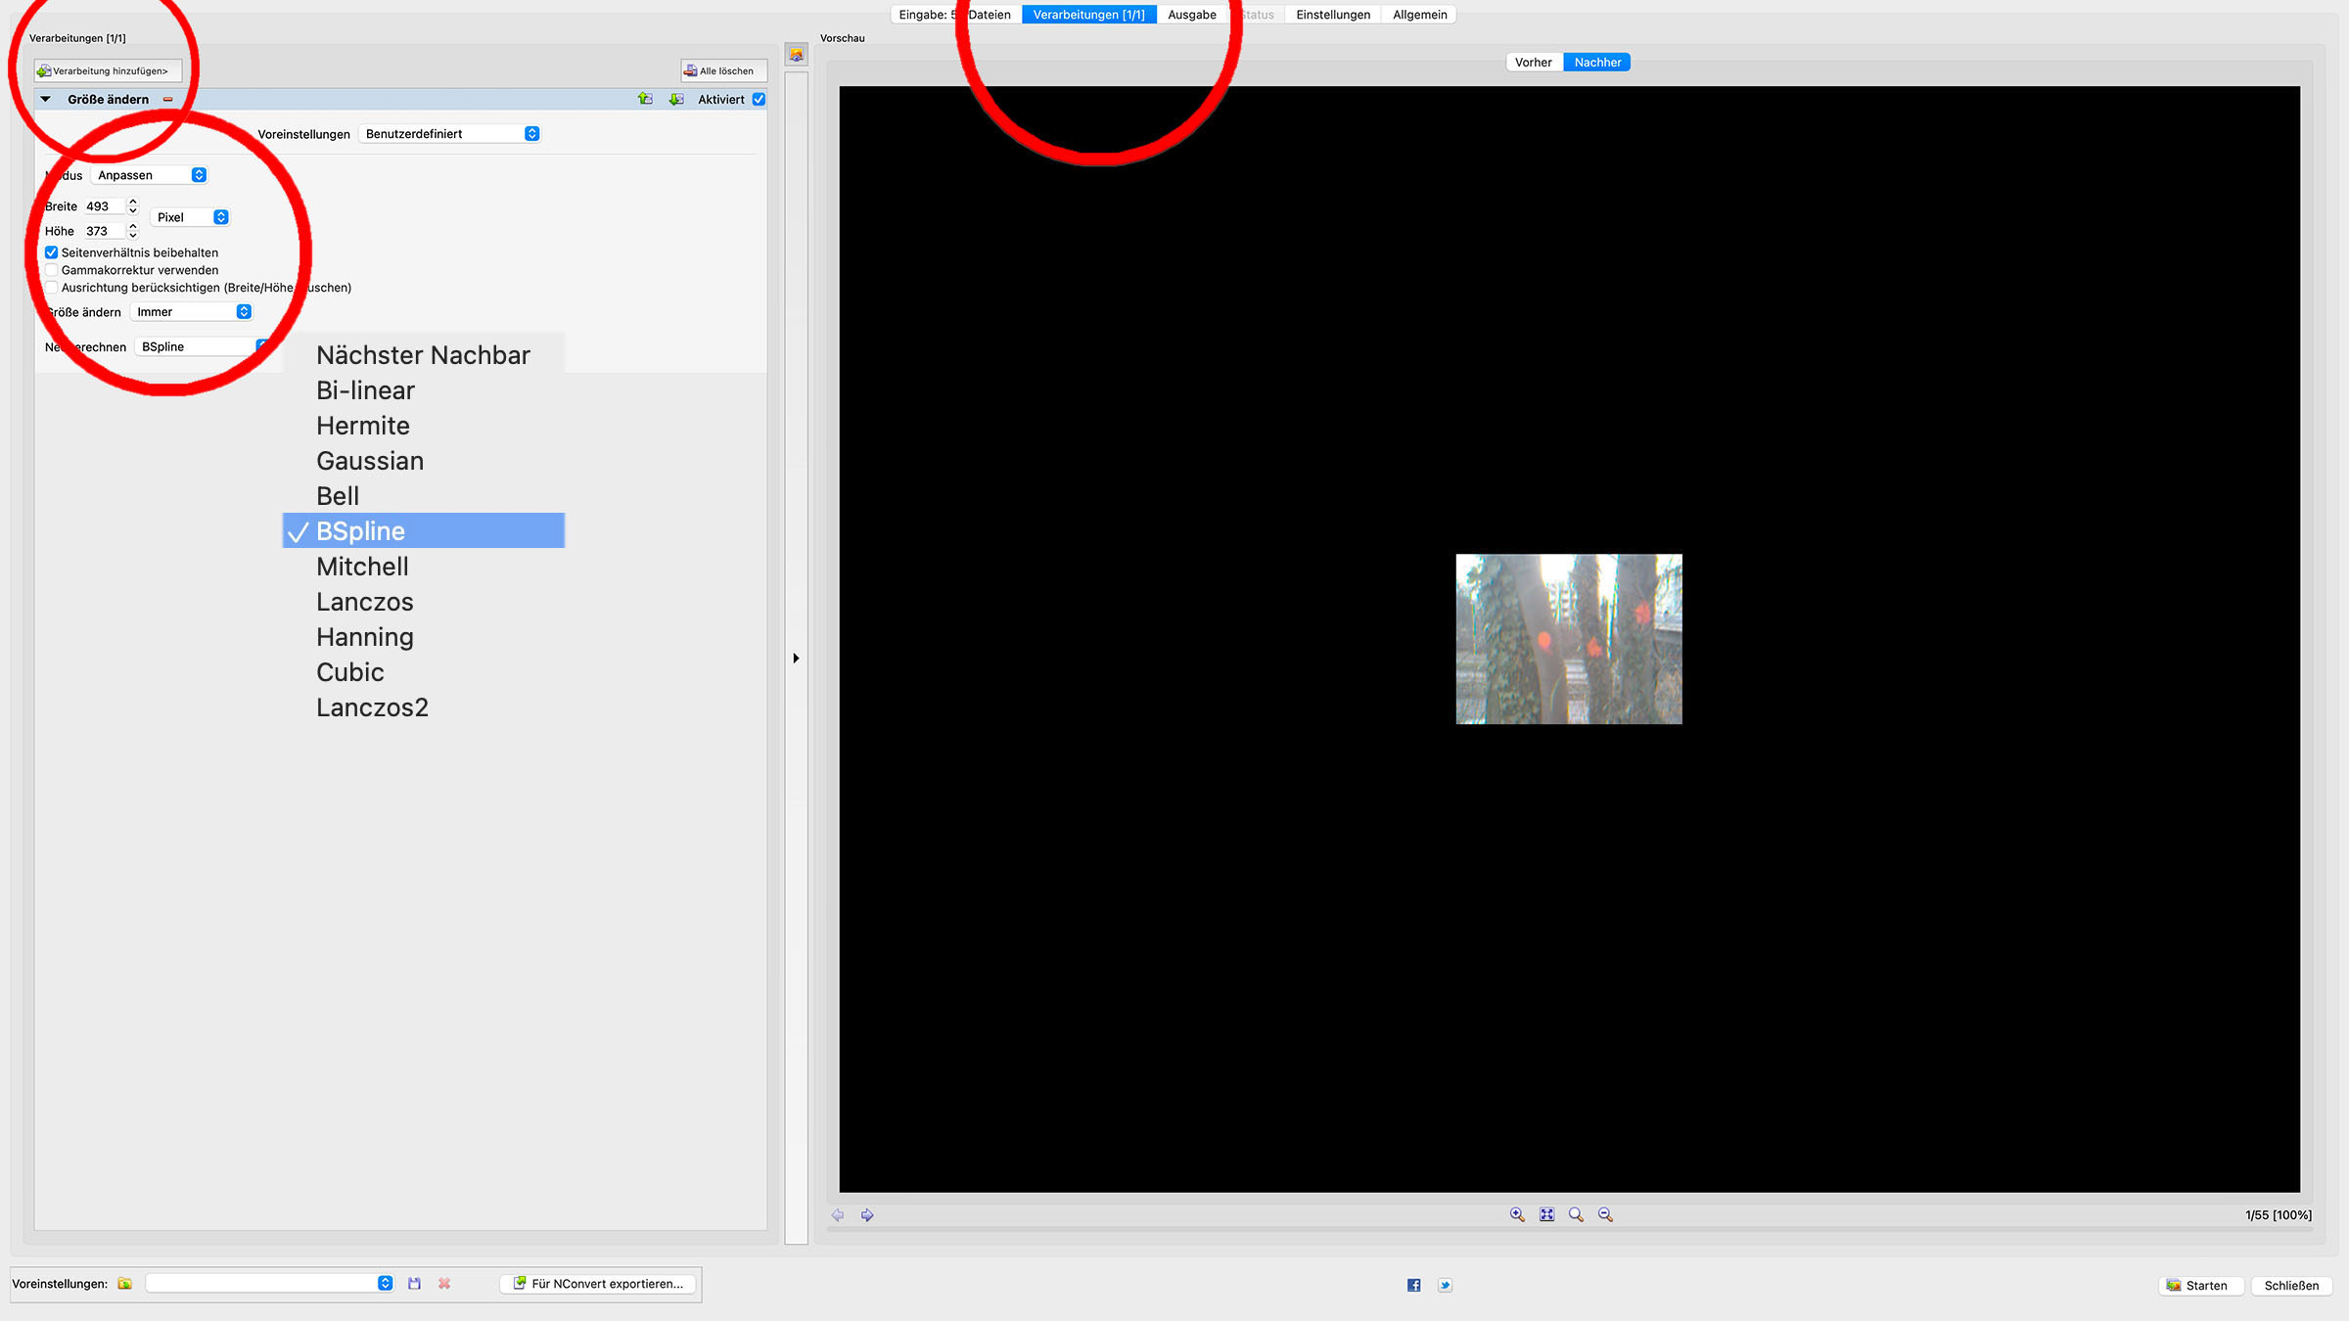Open the Pixel unit dropdown

[x=192, y=217]
